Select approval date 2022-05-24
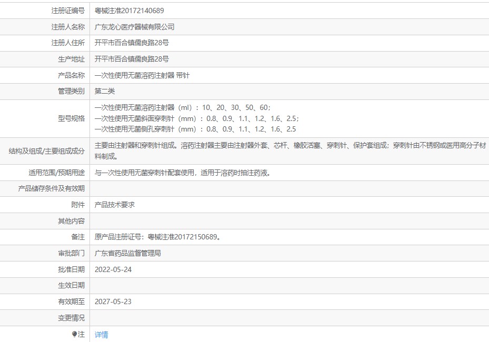This screenshot has height=342, width=489. tap(113, 269)
